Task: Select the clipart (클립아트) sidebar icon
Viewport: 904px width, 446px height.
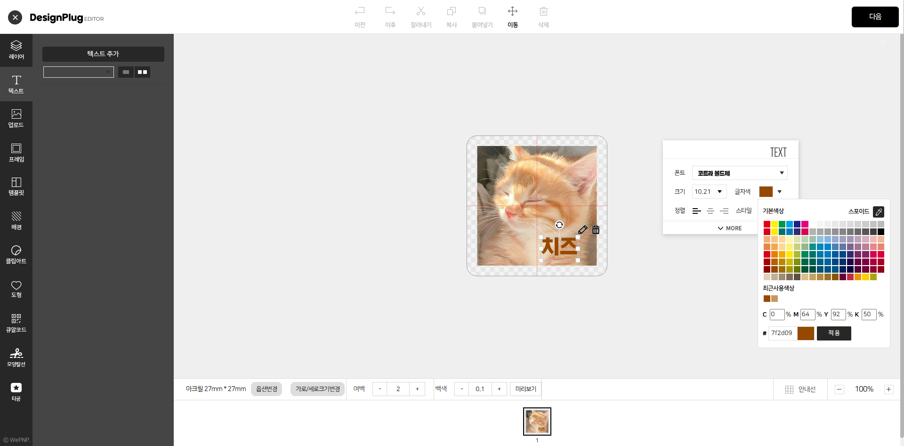Action: coord(16,254)
